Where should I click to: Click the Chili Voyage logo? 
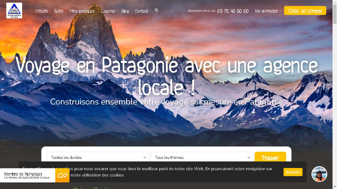[14, 10]
